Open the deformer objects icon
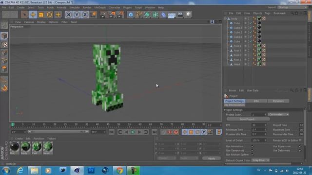The height and width of the screenshot is (175, 312). pyautogui.click(x=164, y=15)
